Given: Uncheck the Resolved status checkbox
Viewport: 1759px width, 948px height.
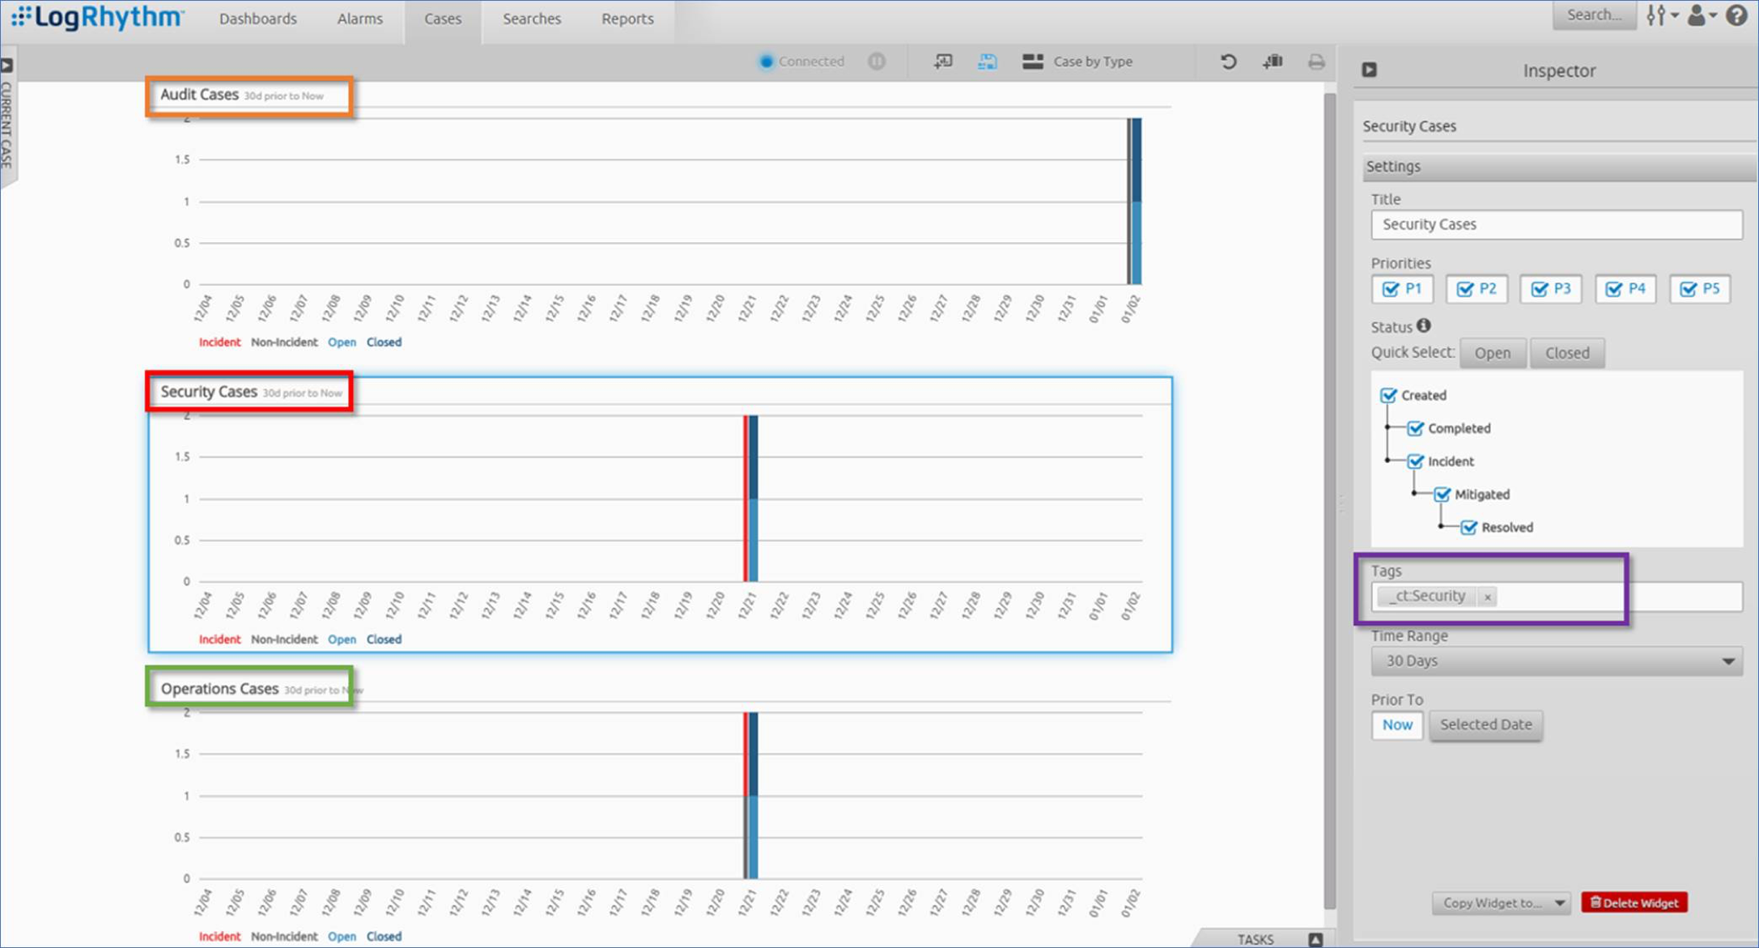Looking at the screenshot, I should click(1470, 527).
